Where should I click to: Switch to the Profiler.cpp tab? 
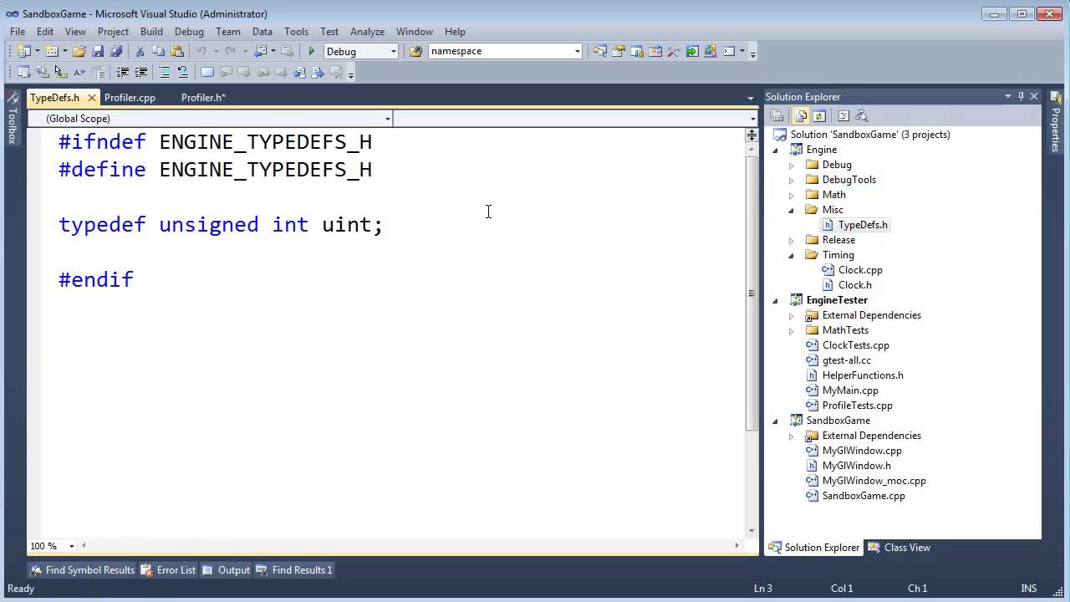click(130, 98)
